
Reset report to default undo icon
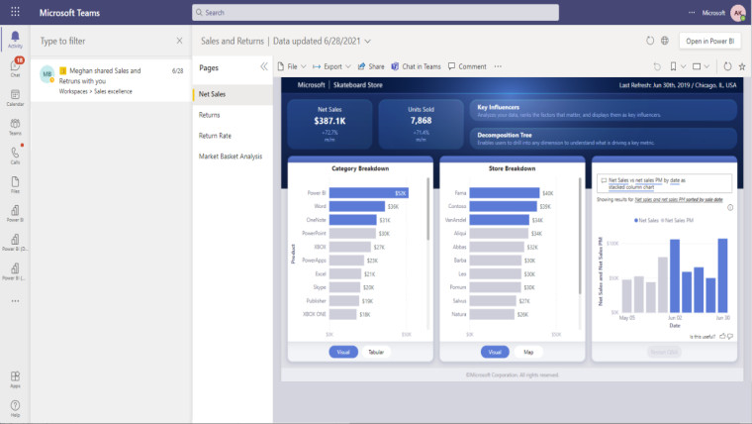(x=657, y=66)
